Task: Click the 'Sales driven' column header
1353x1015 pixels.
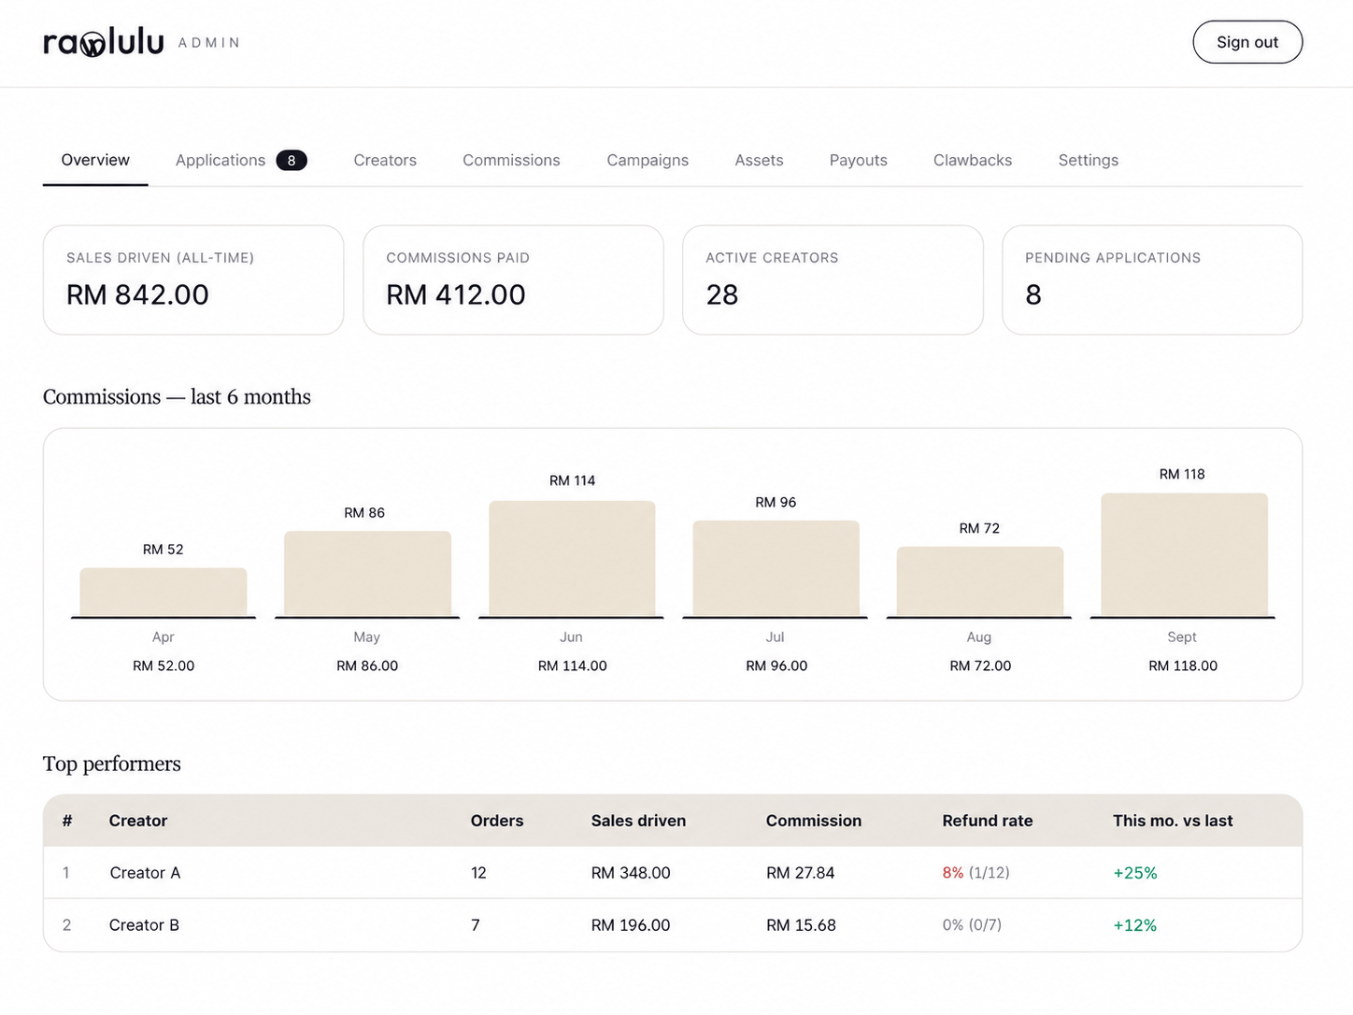Action: [638, 821]
